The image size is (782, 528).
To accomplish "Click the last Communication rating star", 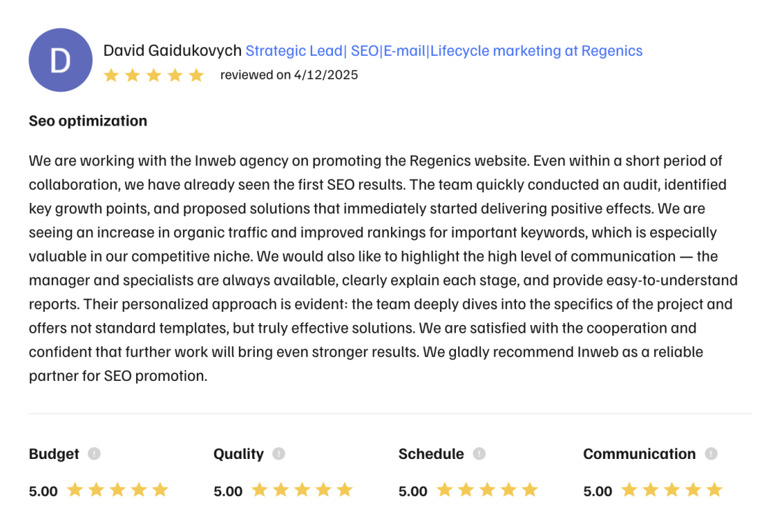I will click(714, 490).
